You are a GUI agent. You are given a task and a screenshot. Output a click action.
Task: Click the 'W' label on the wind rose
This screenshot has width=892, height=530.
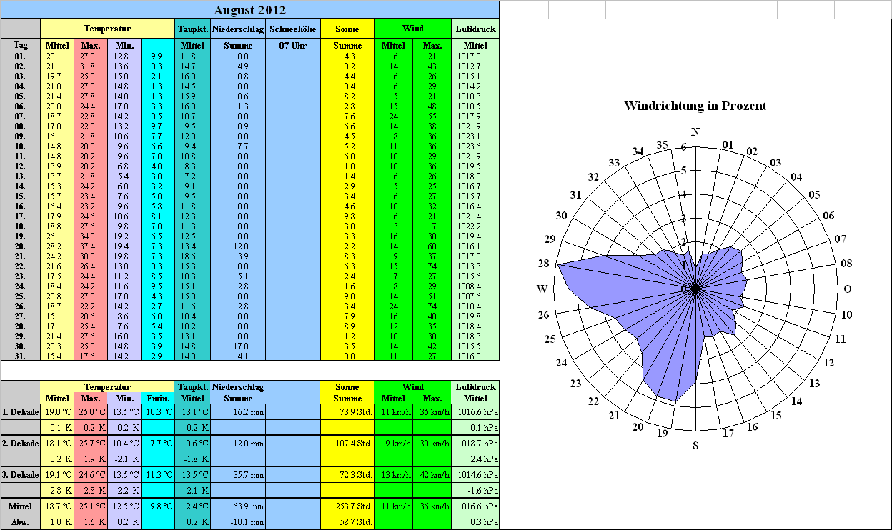542,289
